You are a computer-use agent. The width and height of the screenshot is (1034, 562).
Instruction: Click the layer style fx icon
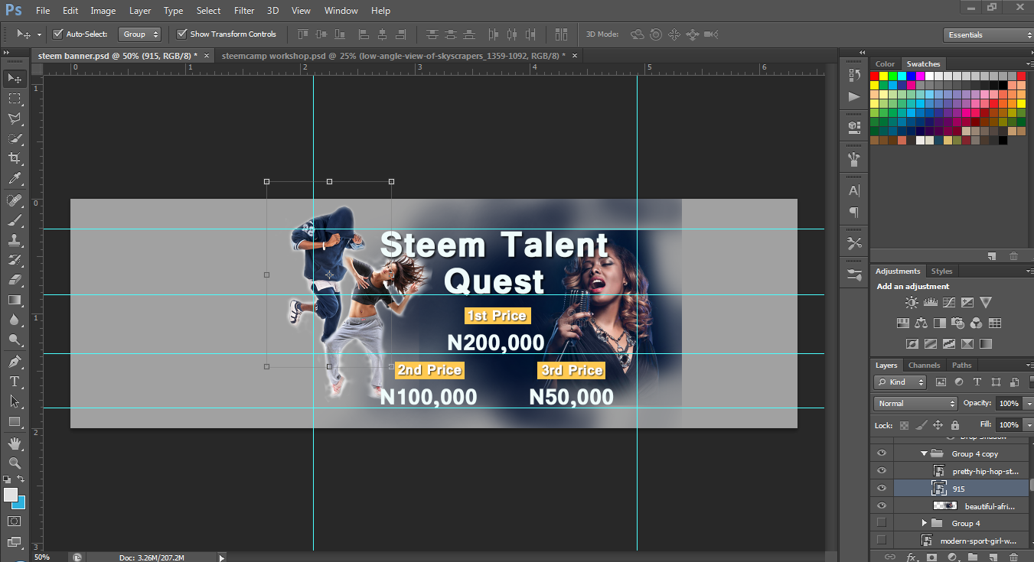(x=912, y=557)
